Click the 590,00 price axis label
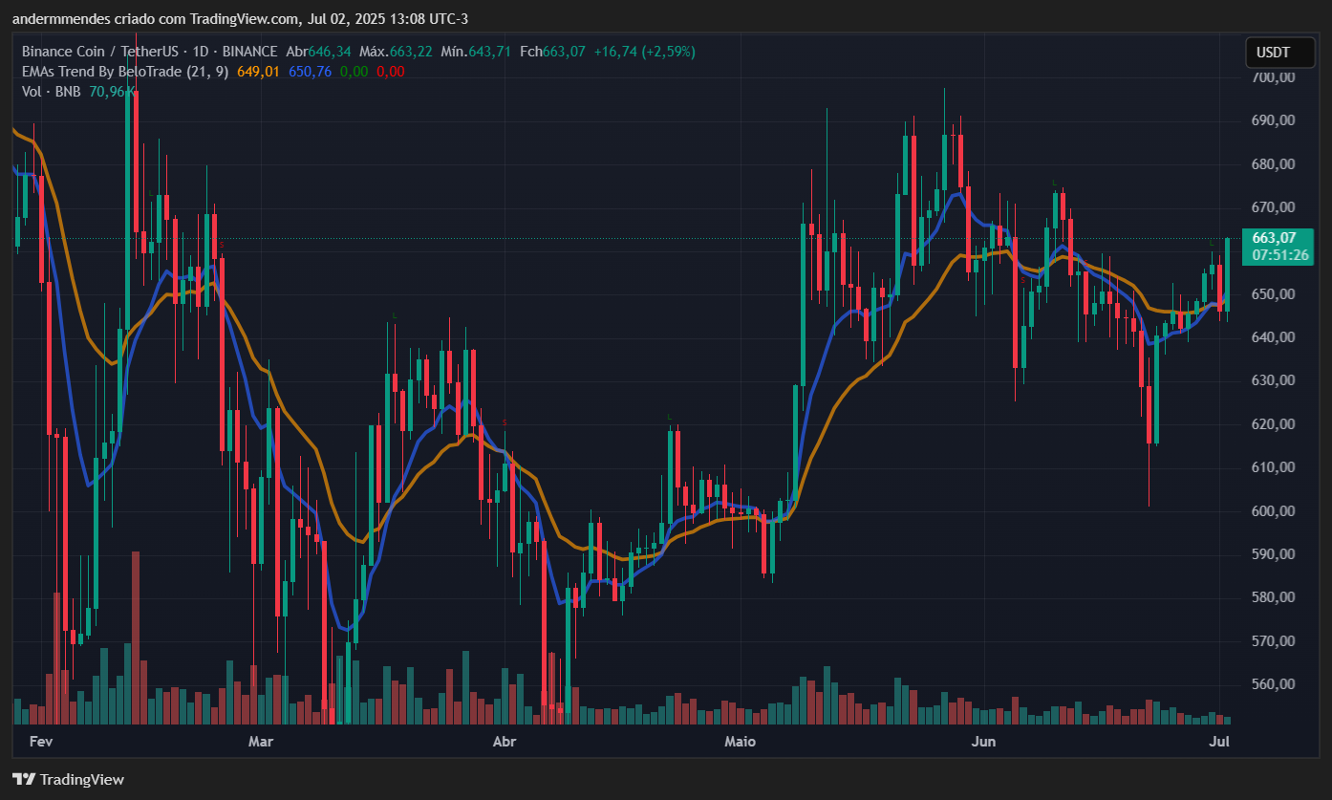1332x800 pixels. point(1273,554)
